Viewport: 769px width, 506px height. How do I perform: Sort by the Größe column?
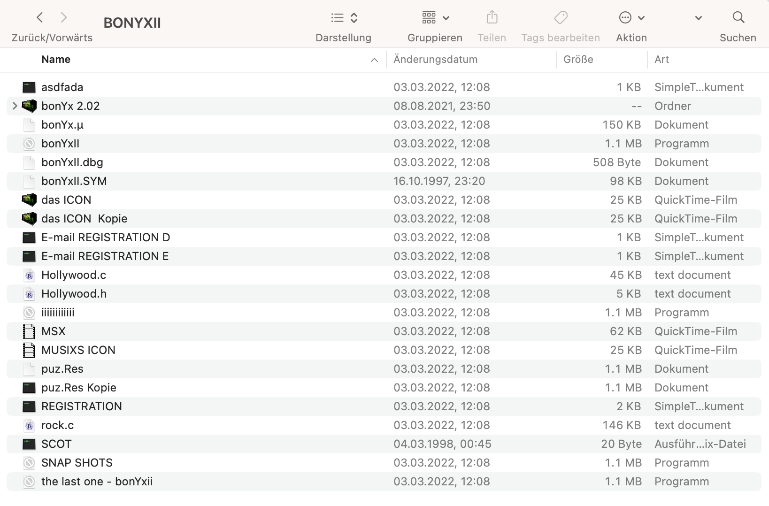coord(578,60)
